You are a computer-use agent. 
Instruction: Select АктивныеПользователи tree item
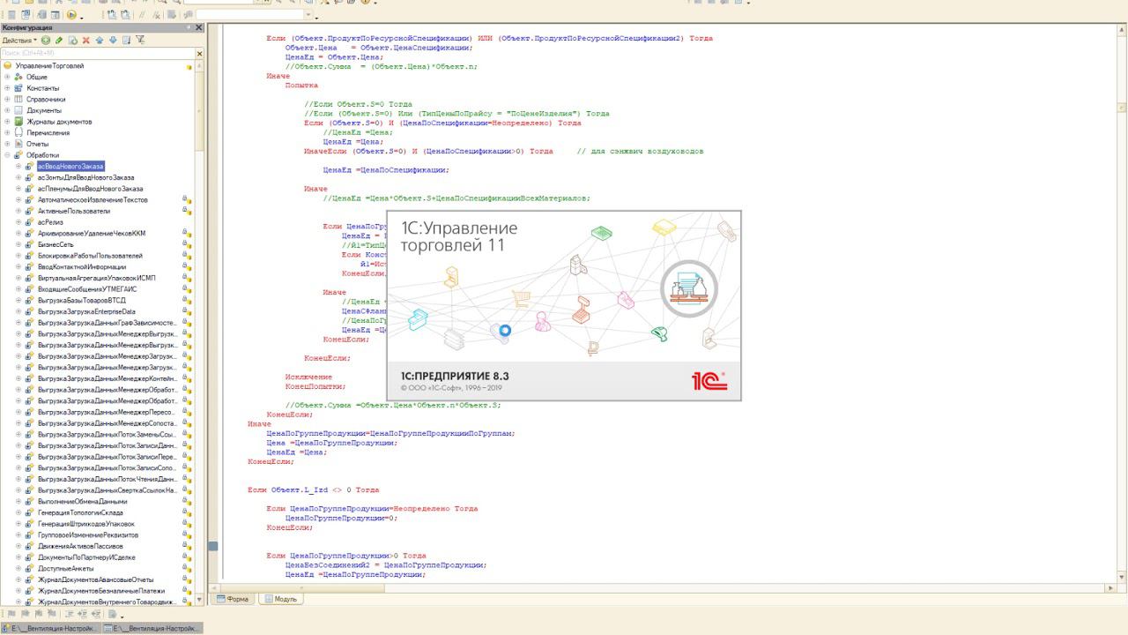click(x=74, y=211)
